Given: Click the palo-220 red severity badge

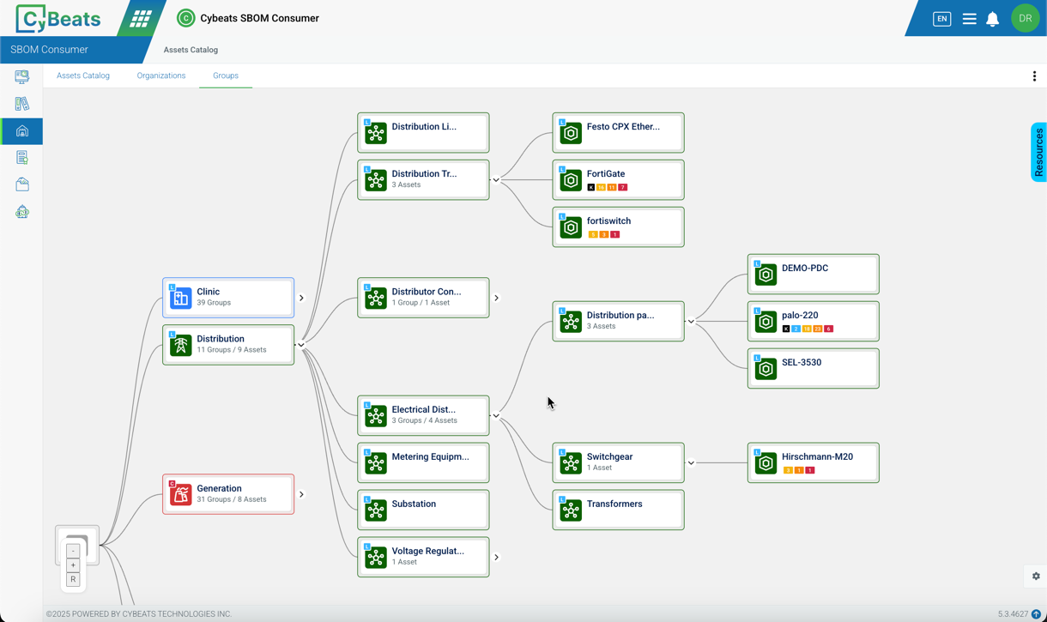Looking at the screenshot, I should (x=828, y=329).
